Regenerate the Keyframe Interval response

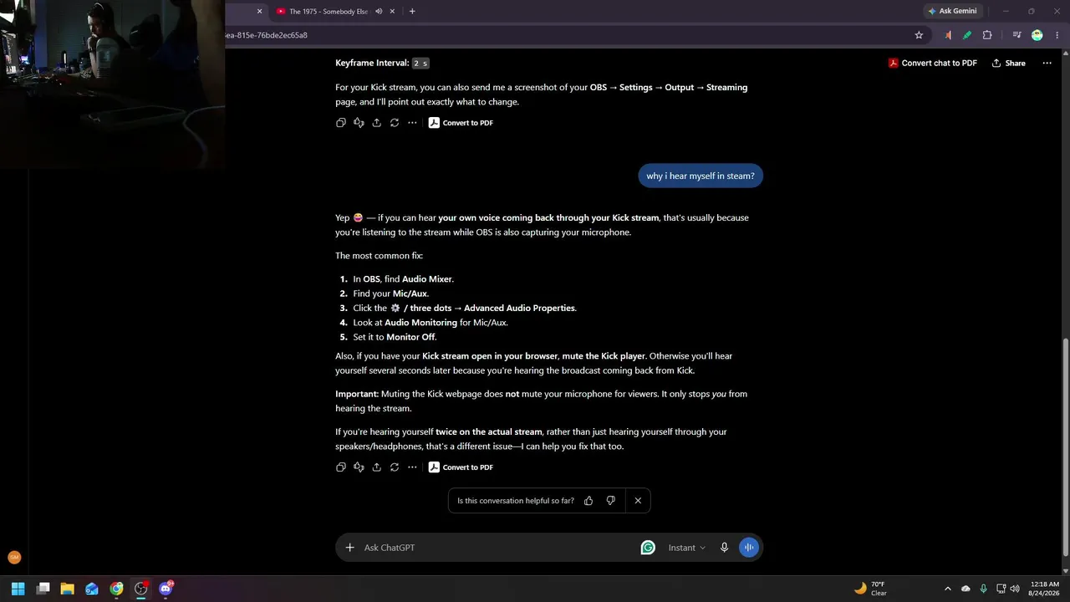[x=395, y=123]
